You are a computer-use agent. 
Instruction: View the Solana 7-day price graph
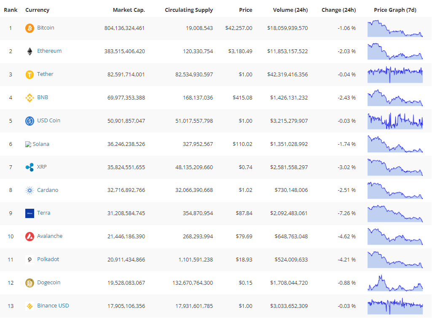pos(395,144)
